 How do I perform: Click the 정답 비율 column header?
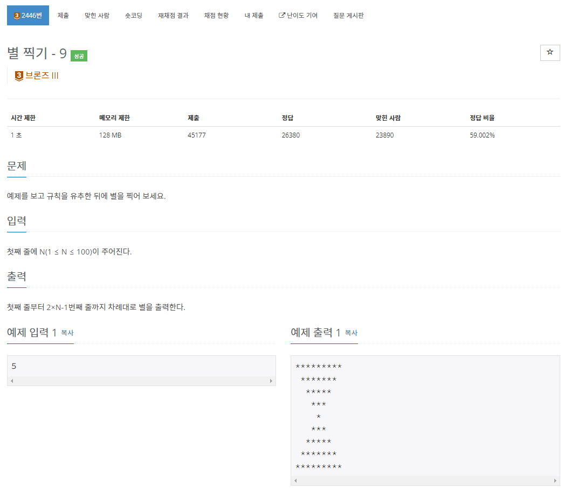click(x=482, y=118)
